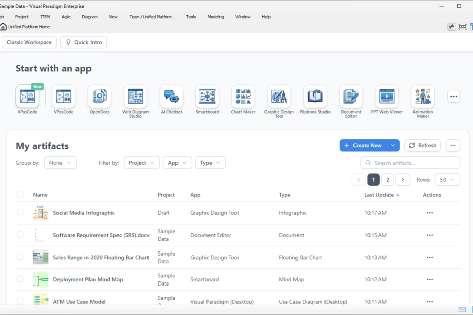Check the Software Requirement Spec row checkbox
Image resolution: width=473 pixels, height=315 pixels.
[x=20, y=234]
